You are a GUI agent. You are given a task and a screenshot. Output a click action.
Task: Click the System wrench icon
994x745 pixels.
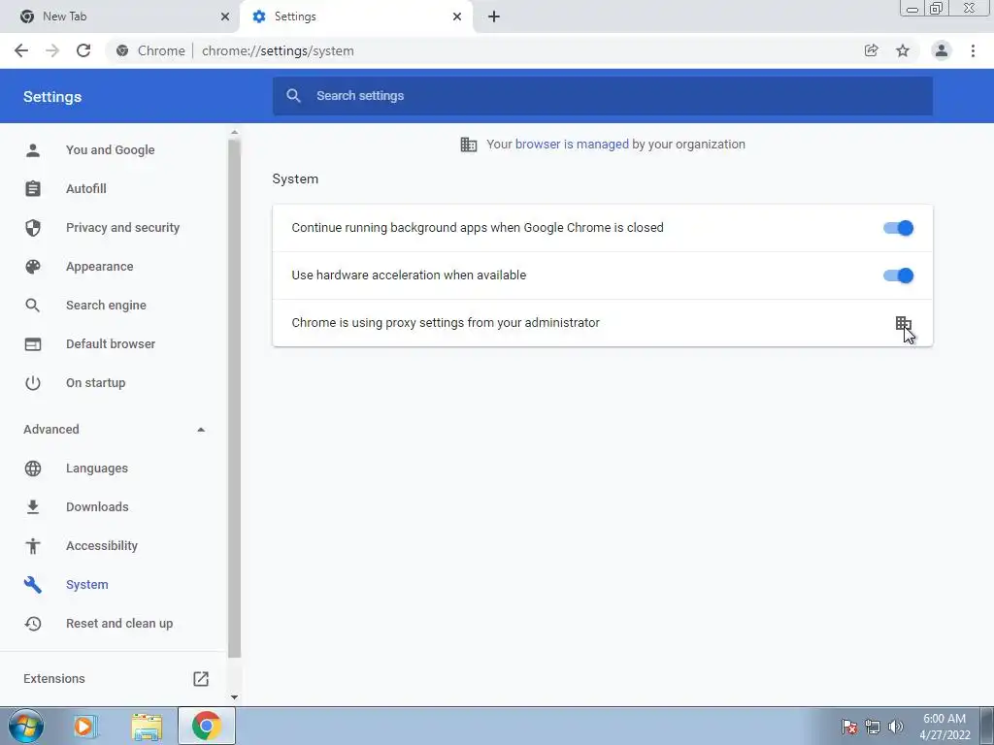coord(33,585)
